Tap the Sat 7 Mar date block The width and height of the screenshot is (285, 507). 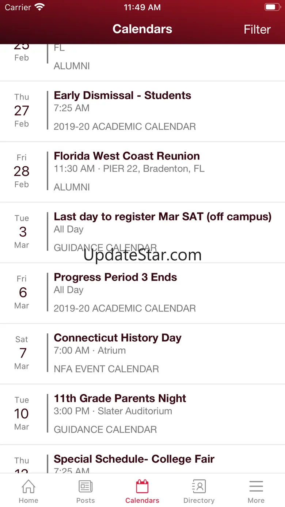click(22, 353)
